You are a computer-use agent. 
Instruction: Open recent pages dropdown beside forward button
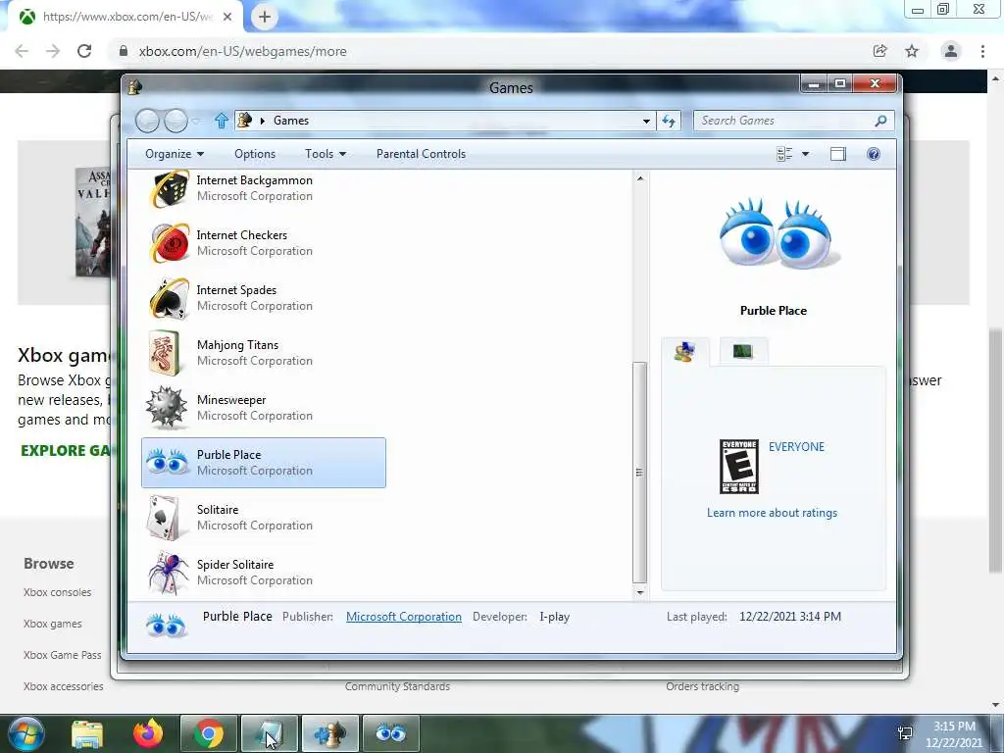pos(195,121)
